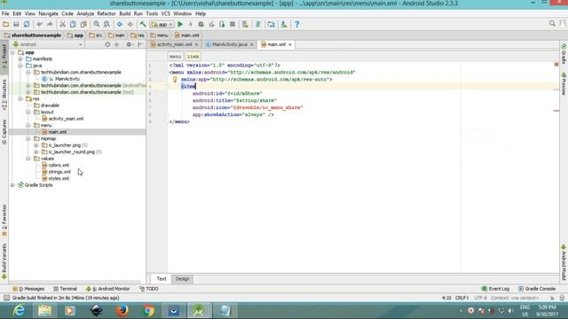The width and height of the screenshot is (568, 319).
Task: Click the Help question mark icon
Action: 297,24
